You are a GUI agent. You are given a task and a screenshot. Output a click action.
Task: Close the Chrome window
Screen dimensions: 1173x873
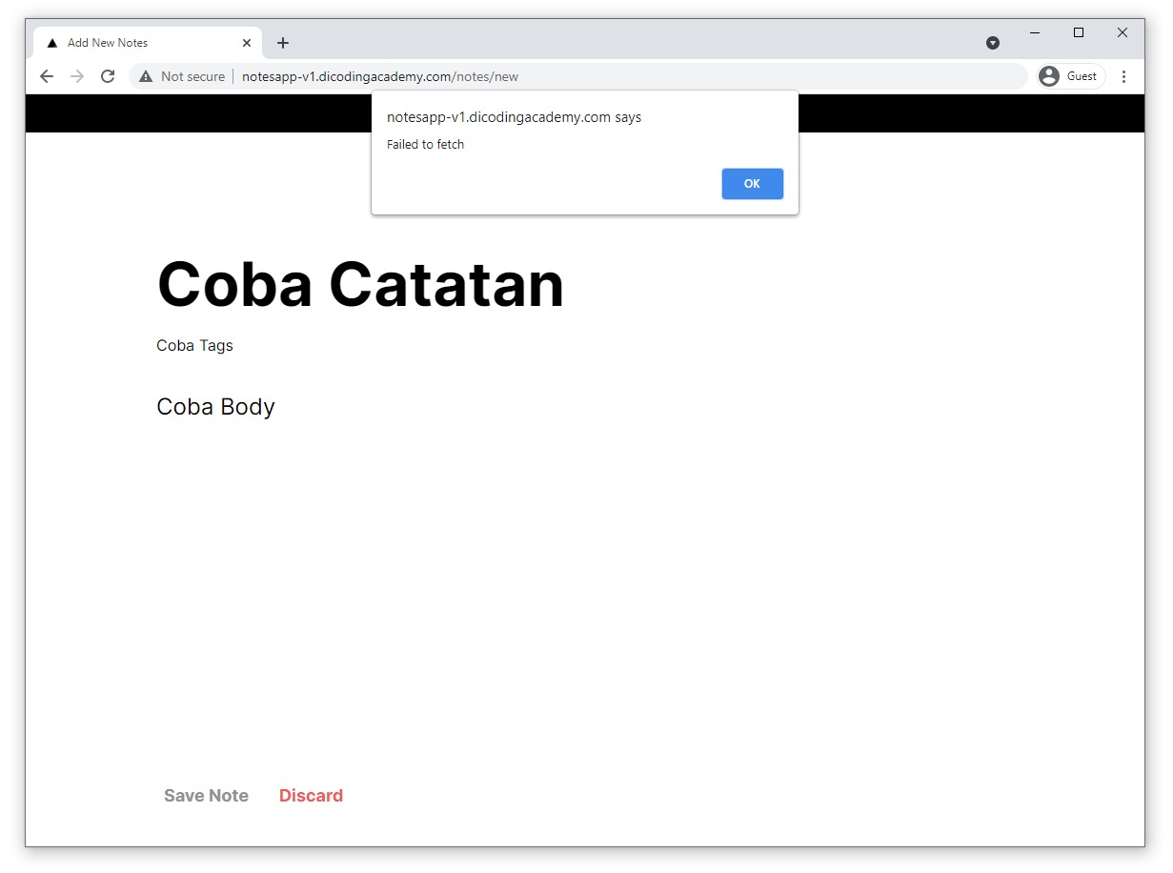pyautogui.click(x=1122, y=32)
